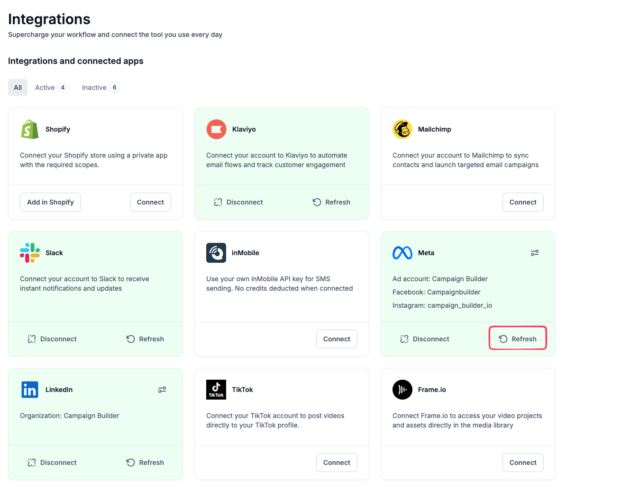Image resolution: width=621 pixels, height=490 pixels.
Task: Click the Mailchimp monkey logo
Action: pyautogui.click(x=402, y=129)
